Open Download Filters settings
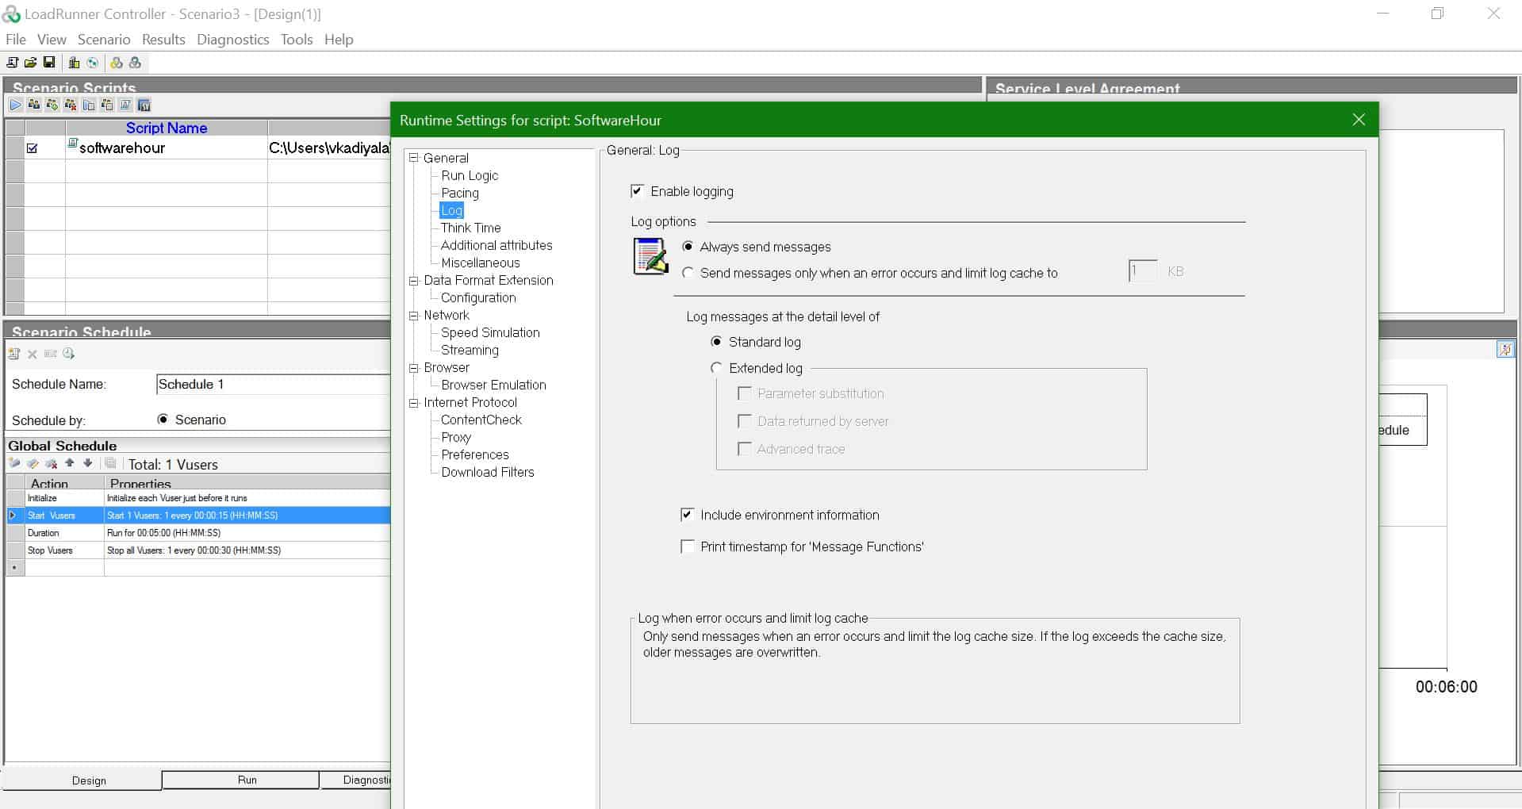The image size is (1522, 809). [488, 472]
